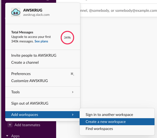
Task: Click the AWSKRUG workspace name heading
Action: coord(33,10)
